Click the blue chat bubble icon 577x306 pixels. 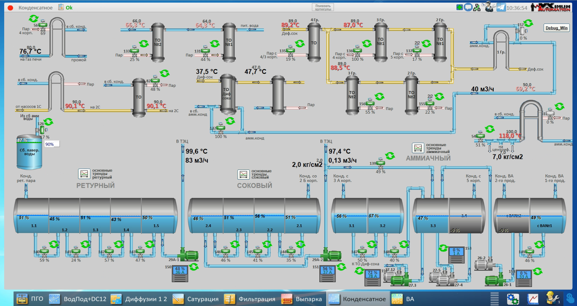[x=468, y=7]
